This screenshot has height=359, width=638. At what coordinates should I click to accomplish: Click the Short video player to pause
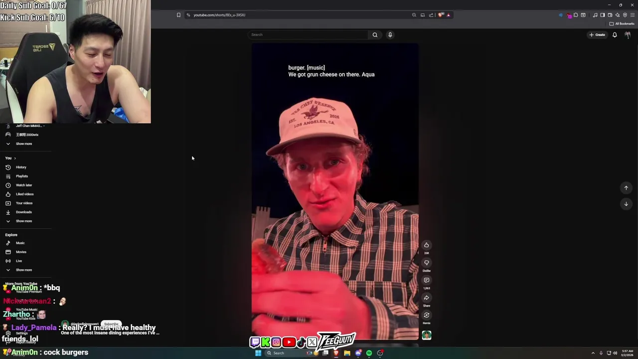click(x=335, y=191)
